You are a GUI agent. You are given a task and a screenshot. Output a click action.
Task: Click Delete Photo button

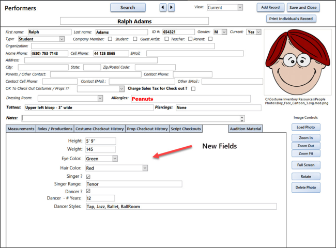click(x=306, y=188)
